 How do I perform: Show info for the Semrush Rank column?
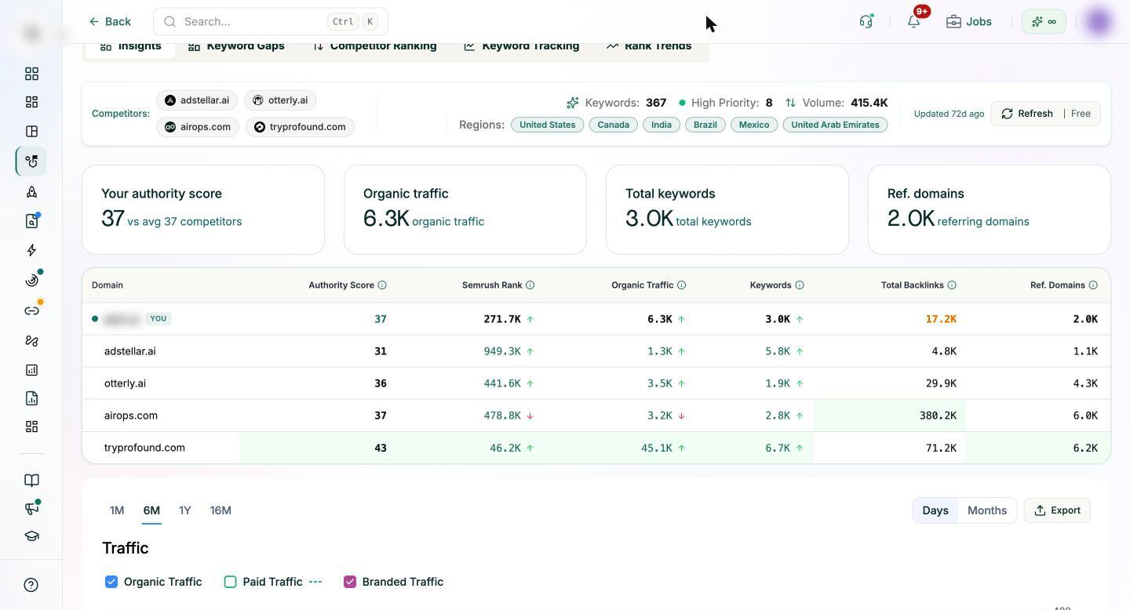(530, 285)
